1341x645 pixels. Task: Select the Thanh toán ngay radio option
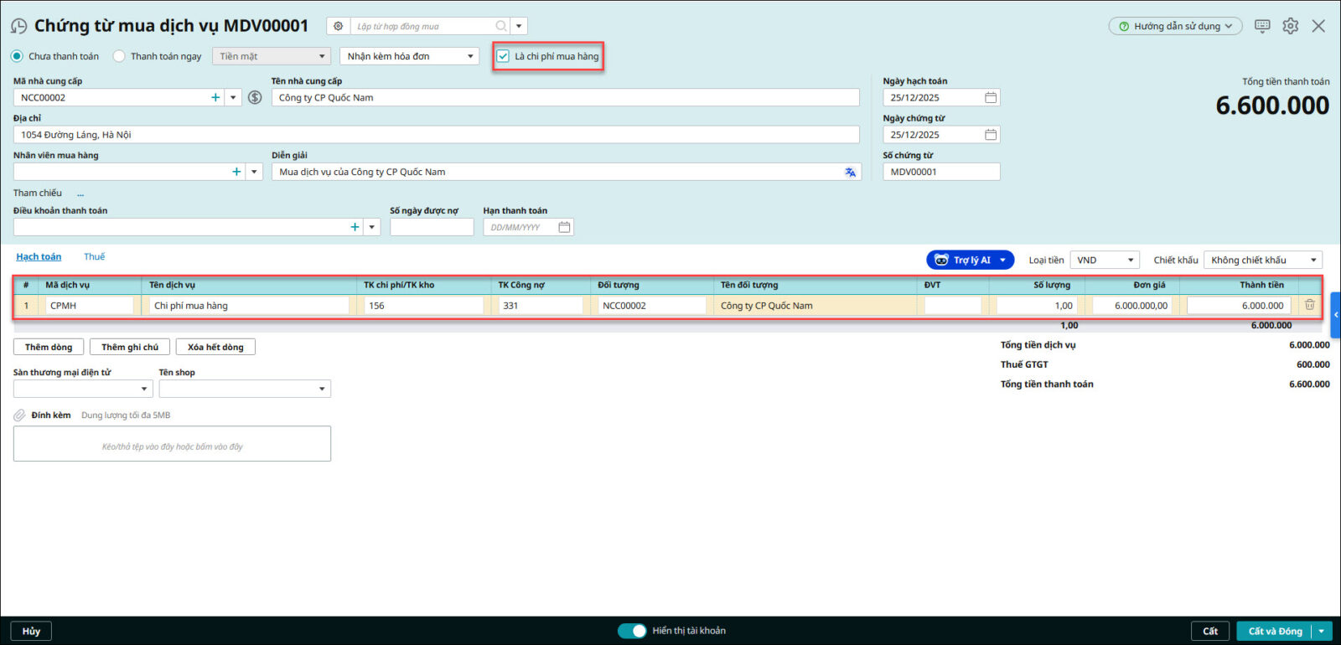[119, 56]
